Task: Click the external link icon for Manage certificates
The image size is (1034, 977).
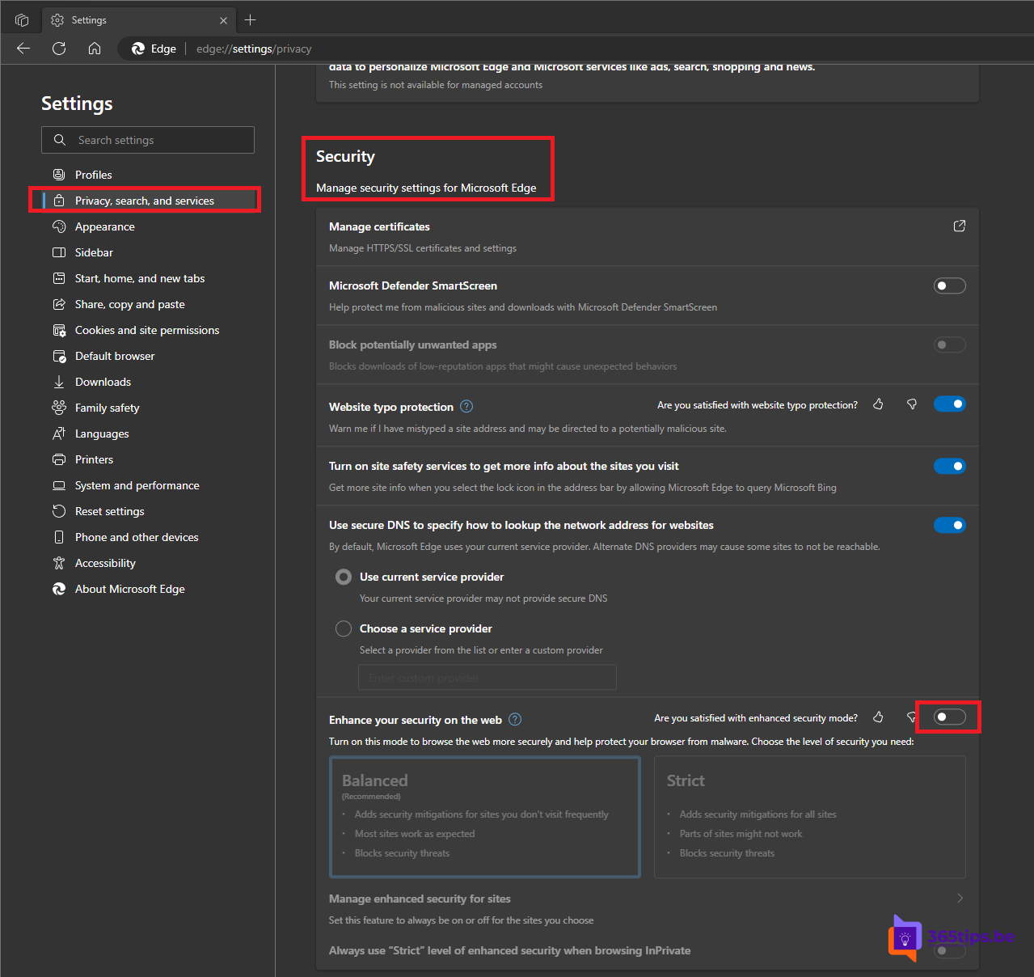Action: coord(959,226)
